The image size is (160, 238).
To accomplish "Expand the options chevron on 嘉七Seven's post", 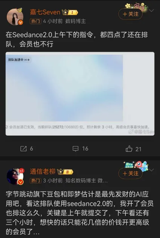I will point(151,11).
